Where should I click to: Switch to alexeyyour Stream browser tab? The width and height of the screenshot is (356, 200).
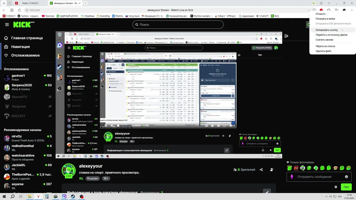click(65, 3)
